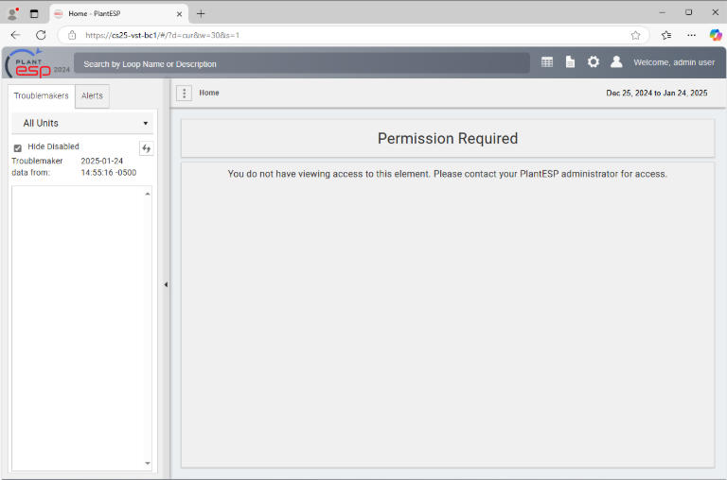The width and height of the screenshot is (727, 480).
Task: Select the Troublemakers tab
Action: point(42,95)
